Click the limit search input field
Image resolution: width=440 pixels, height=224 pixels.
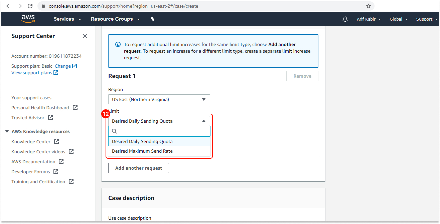pos(162,131)
